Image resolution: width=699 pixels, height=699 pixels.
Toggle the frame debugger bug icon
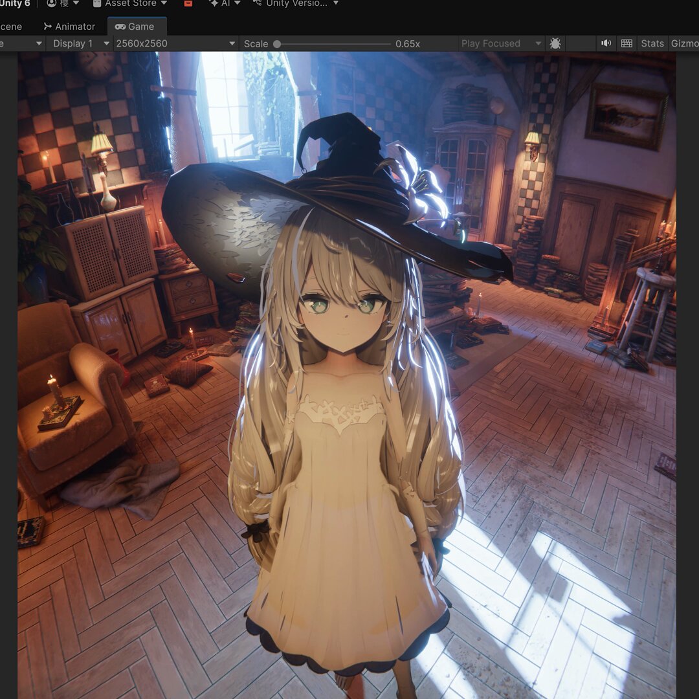555,44
